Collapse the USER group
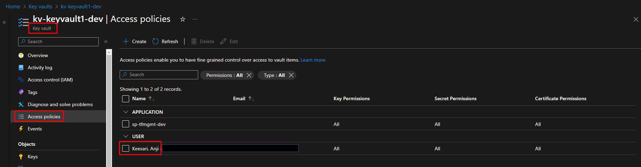 [x=126, y=136]
